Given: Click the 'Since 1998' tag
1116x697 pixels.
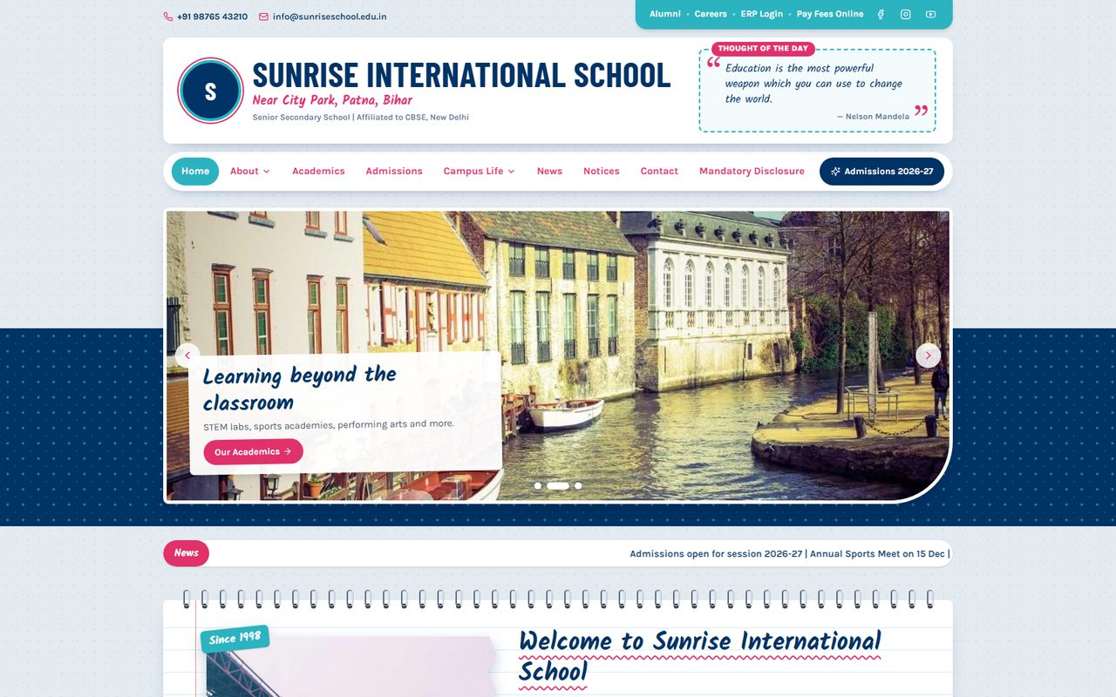Looking at the screenshot, I should pos(235,639).
